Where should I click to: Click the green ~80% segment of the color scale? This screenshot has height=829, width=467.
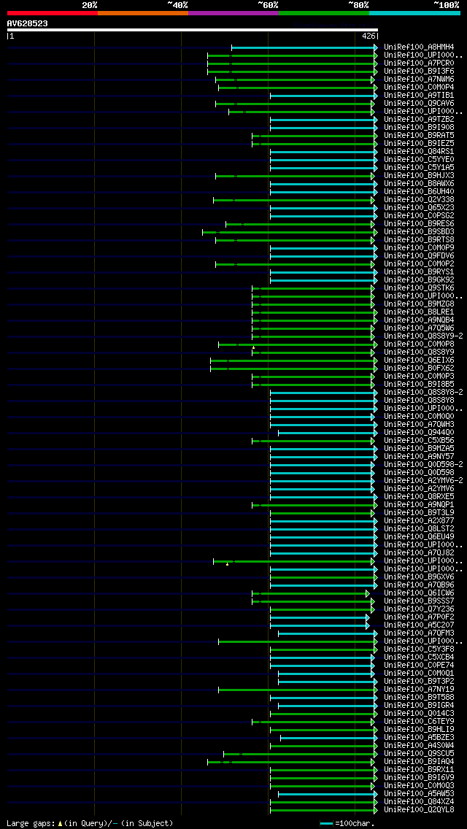pos(324,12)
